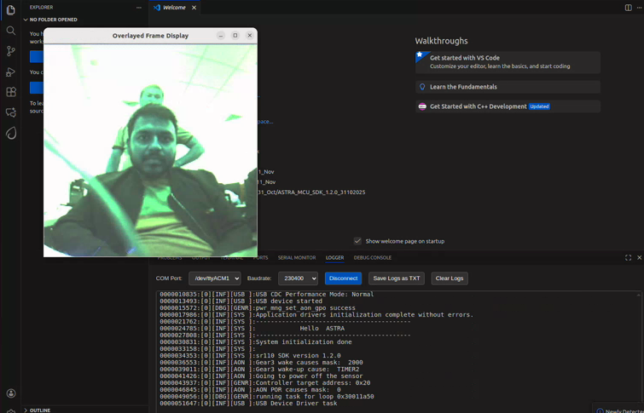Click the Disconnect button

(x=343, y=278)
